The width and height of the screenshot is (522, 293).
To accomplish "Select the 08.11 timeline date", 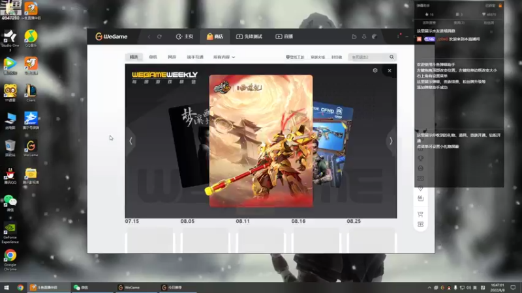I will click(x=243, y=221).
